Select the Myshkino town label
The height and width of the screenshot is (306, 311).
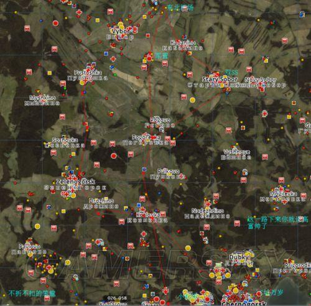[42, 98]
